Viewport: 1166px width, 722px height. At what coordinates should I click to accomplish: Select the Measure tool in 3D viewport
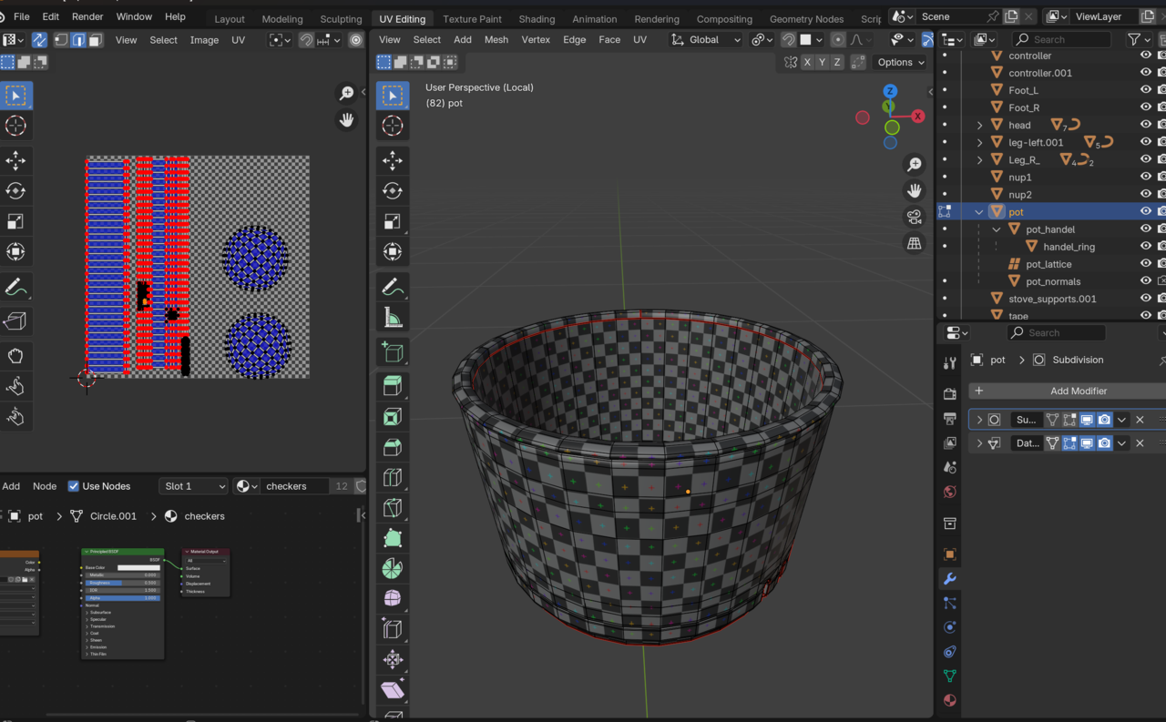click(x=393, y=318)
